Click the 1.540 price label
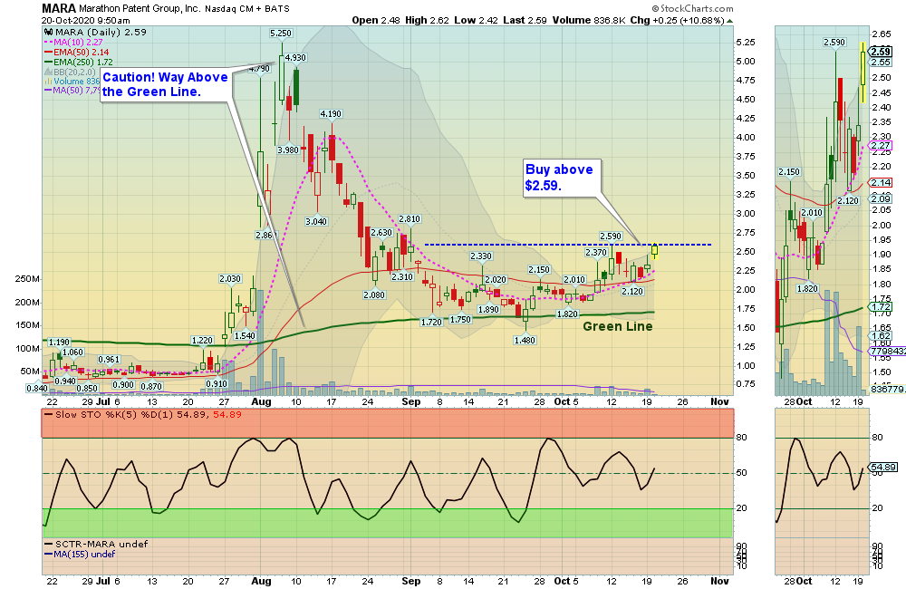Image resolution: width=906 pixels, height=589 pixels. tap(245, 336)
